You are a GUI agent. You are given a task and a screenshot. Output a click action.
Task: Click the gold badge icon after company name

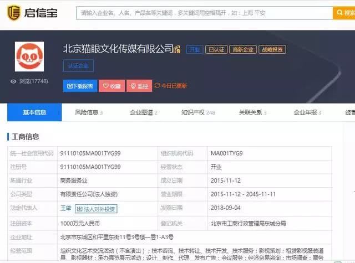177,49
